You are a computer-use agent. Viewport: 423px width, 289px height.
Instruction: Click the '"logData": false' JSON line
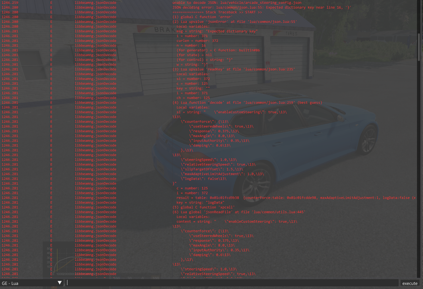(204, 179)
